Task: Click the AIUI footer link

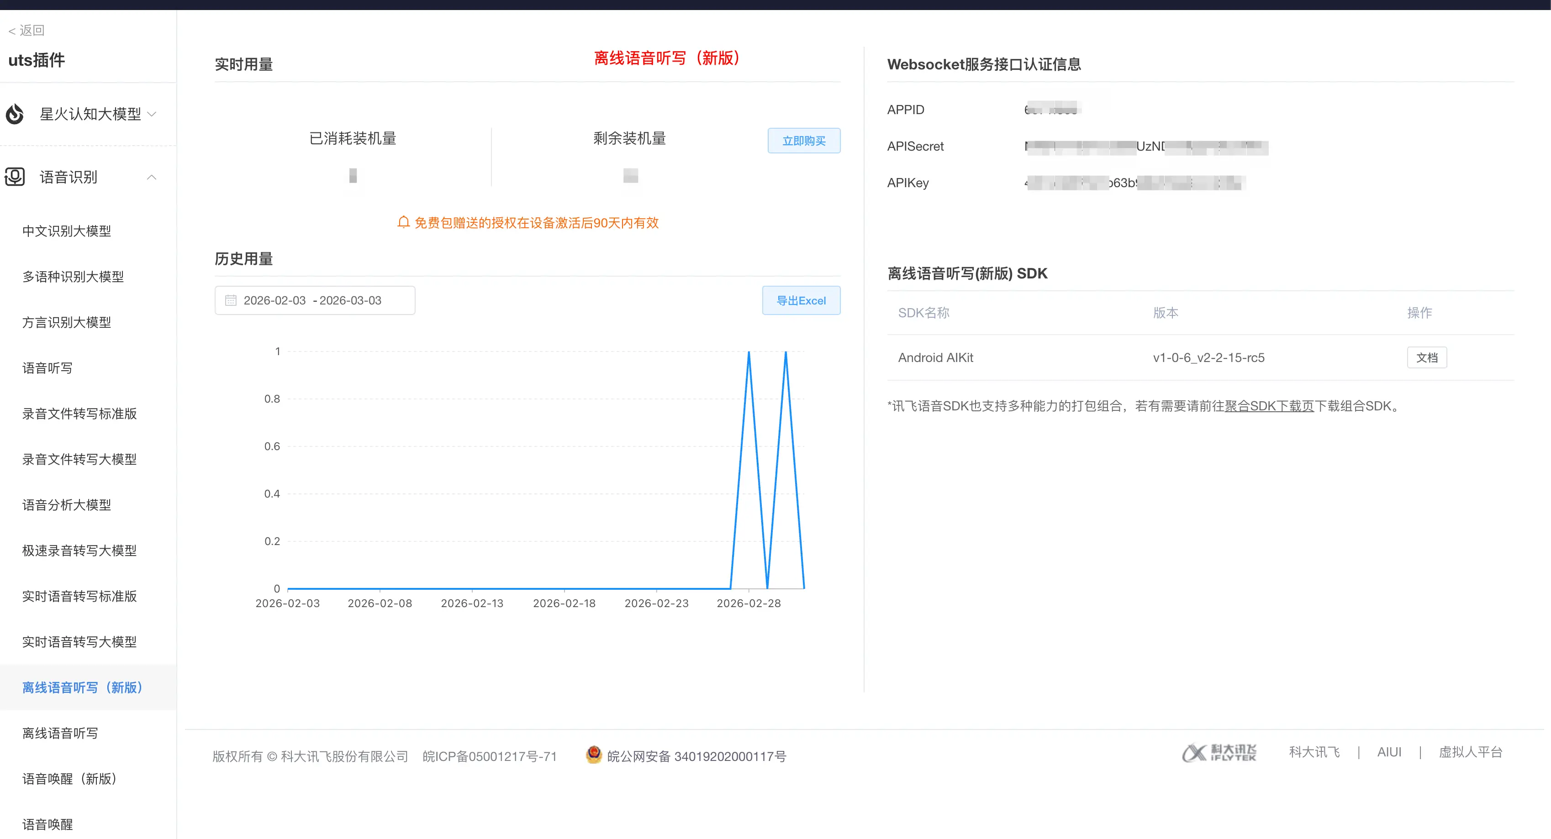Action: coord(1389,752)
